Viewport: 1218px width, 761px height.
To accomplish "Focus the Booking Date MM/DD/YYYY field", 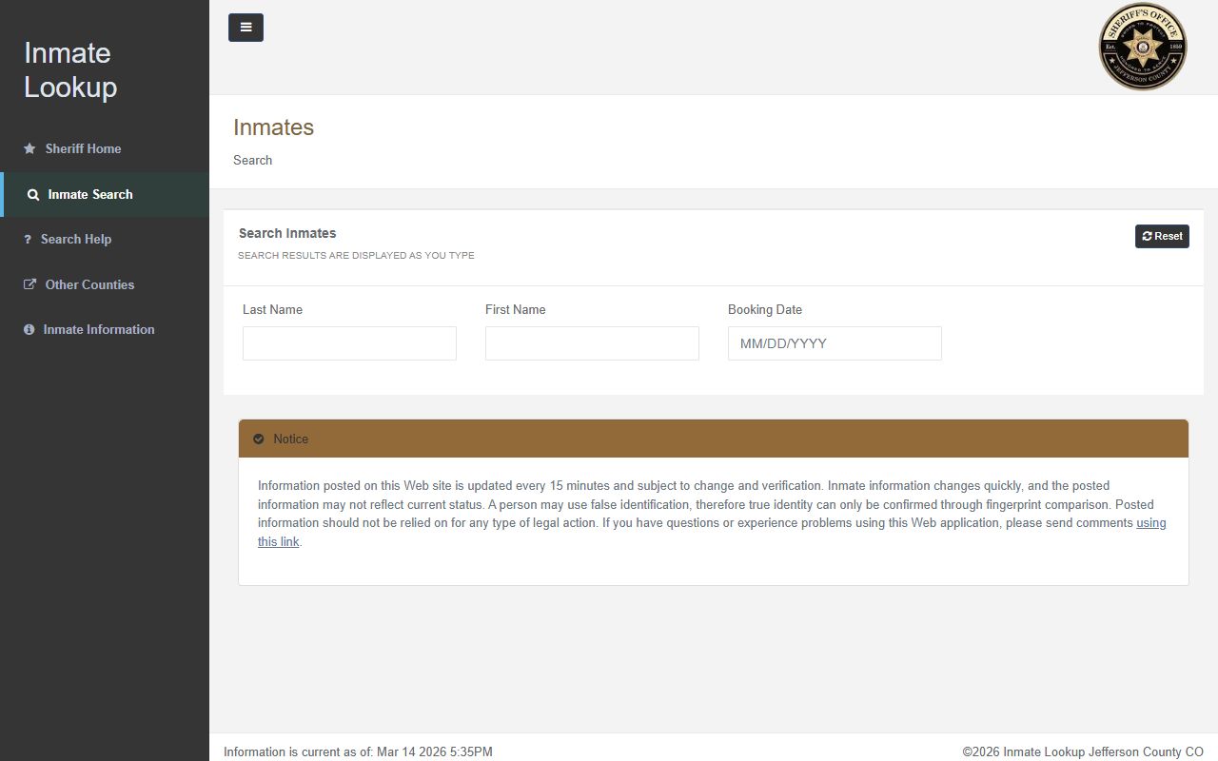I will (835, 343).
